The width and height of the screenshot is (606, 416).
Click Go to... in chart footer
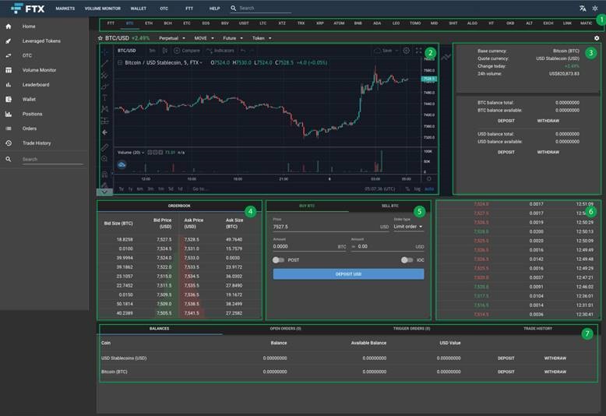coord(200,189)
